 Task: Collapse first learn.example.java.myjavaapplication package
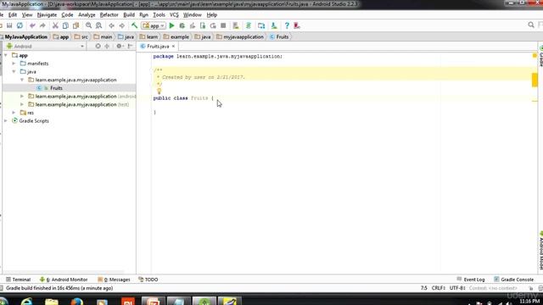tap(22, 80)
